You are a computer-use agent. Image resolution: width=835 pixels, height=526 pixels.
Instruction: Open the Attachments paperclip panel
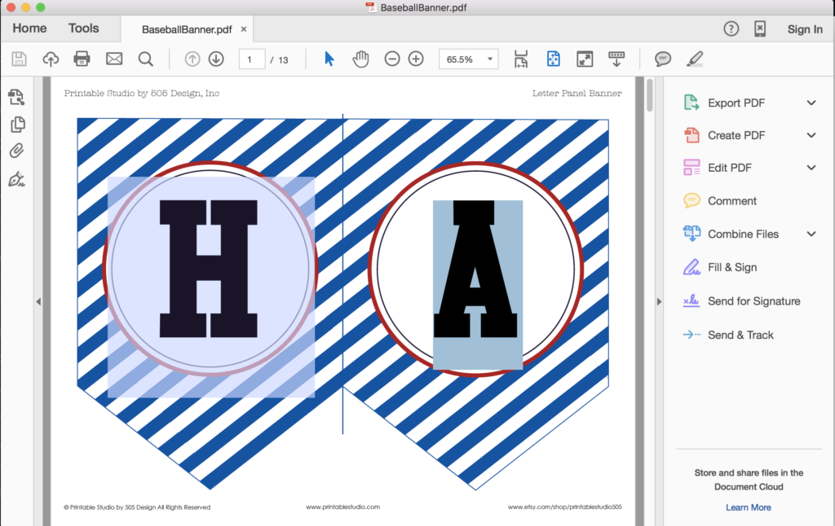click(x=18, y=151)
